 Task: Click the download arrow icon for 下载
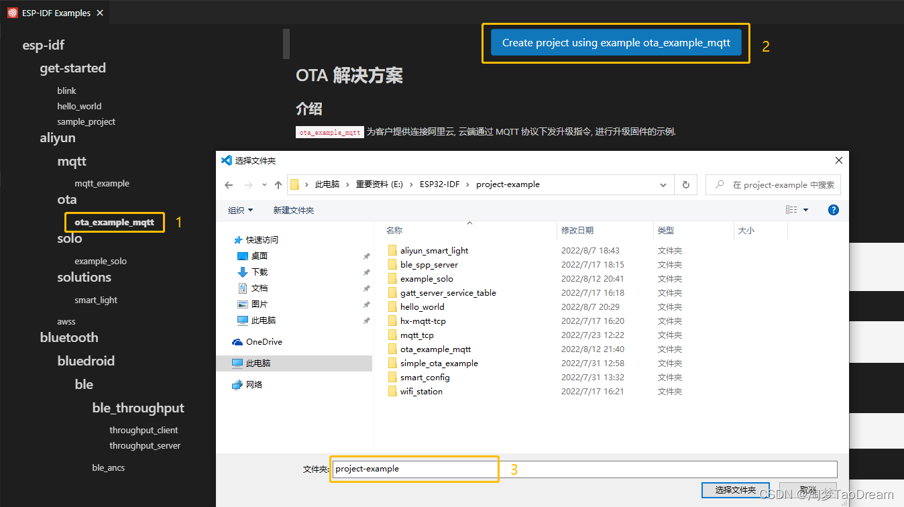pyautogui.click(x=243, y=272)
